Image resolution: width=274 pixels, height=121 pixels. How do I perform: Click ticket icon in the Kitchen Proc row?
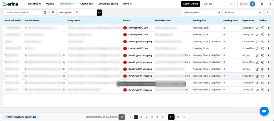coord(269,42)
